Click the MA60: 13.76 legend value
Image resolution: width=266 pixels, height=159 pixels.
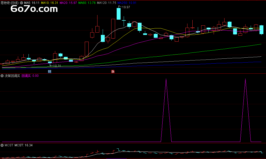click(x=87, y=3)
